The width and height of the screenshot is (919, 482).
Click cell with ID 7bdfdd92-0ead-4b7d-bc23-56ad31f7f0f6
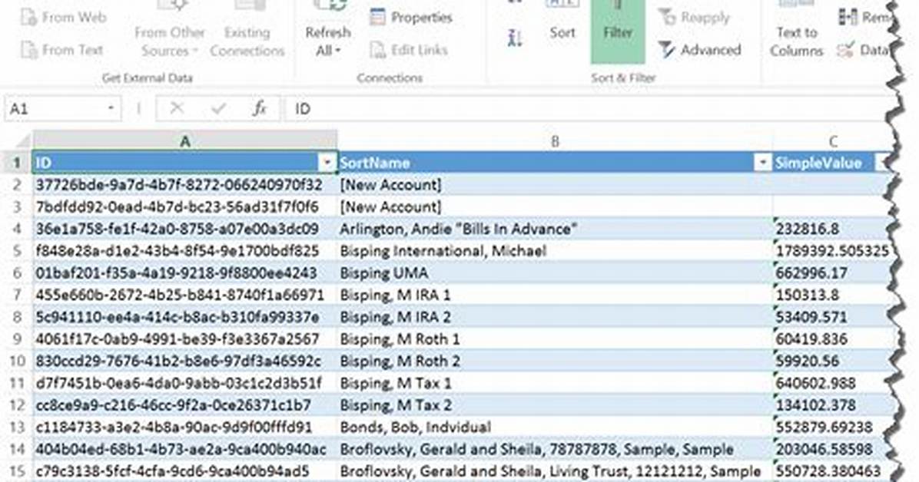tap(184, 206)
